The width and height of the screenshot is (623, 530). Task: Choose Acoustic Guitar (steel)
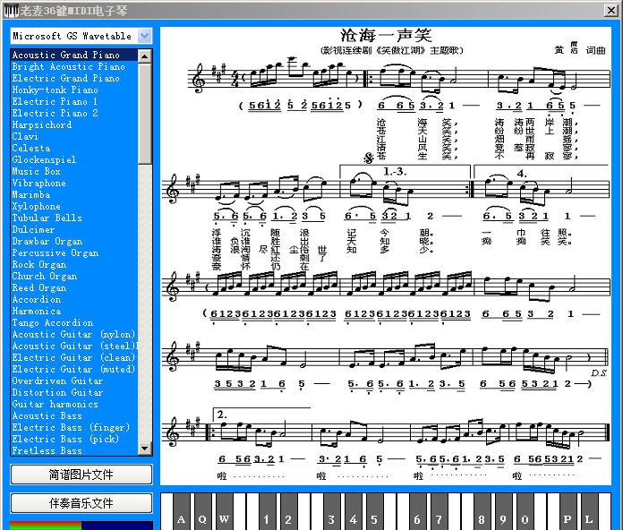click(x=74, y=346)
